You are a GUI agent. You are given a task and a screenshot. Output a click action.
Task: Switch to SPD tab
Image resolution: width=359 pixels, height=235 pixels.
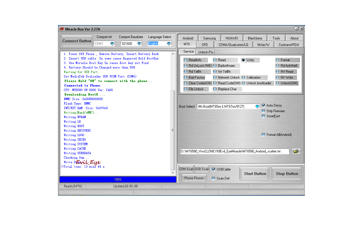[205, 45]
